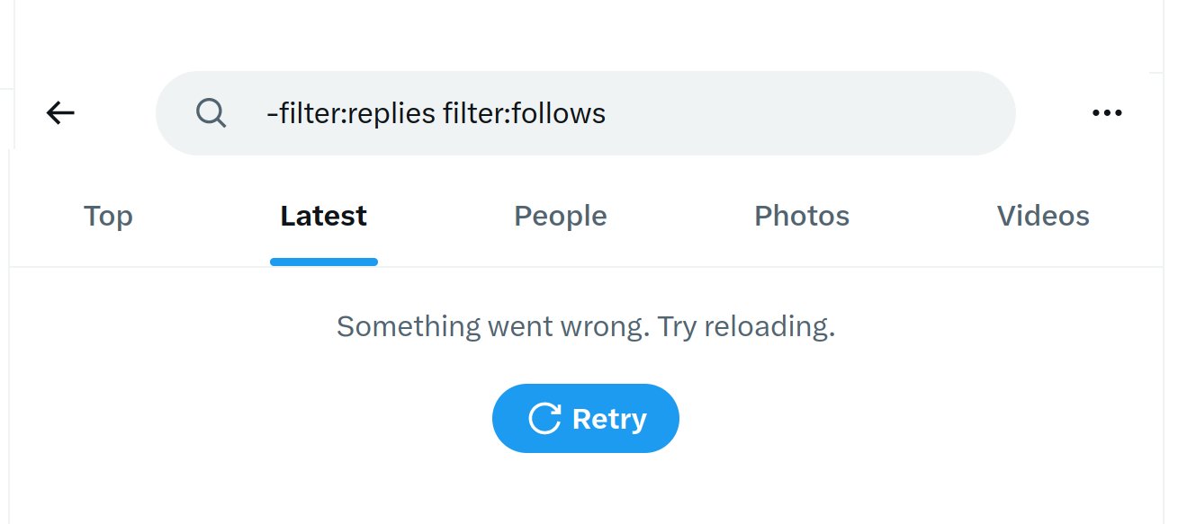Click the magnifying glass search icon

211,113
